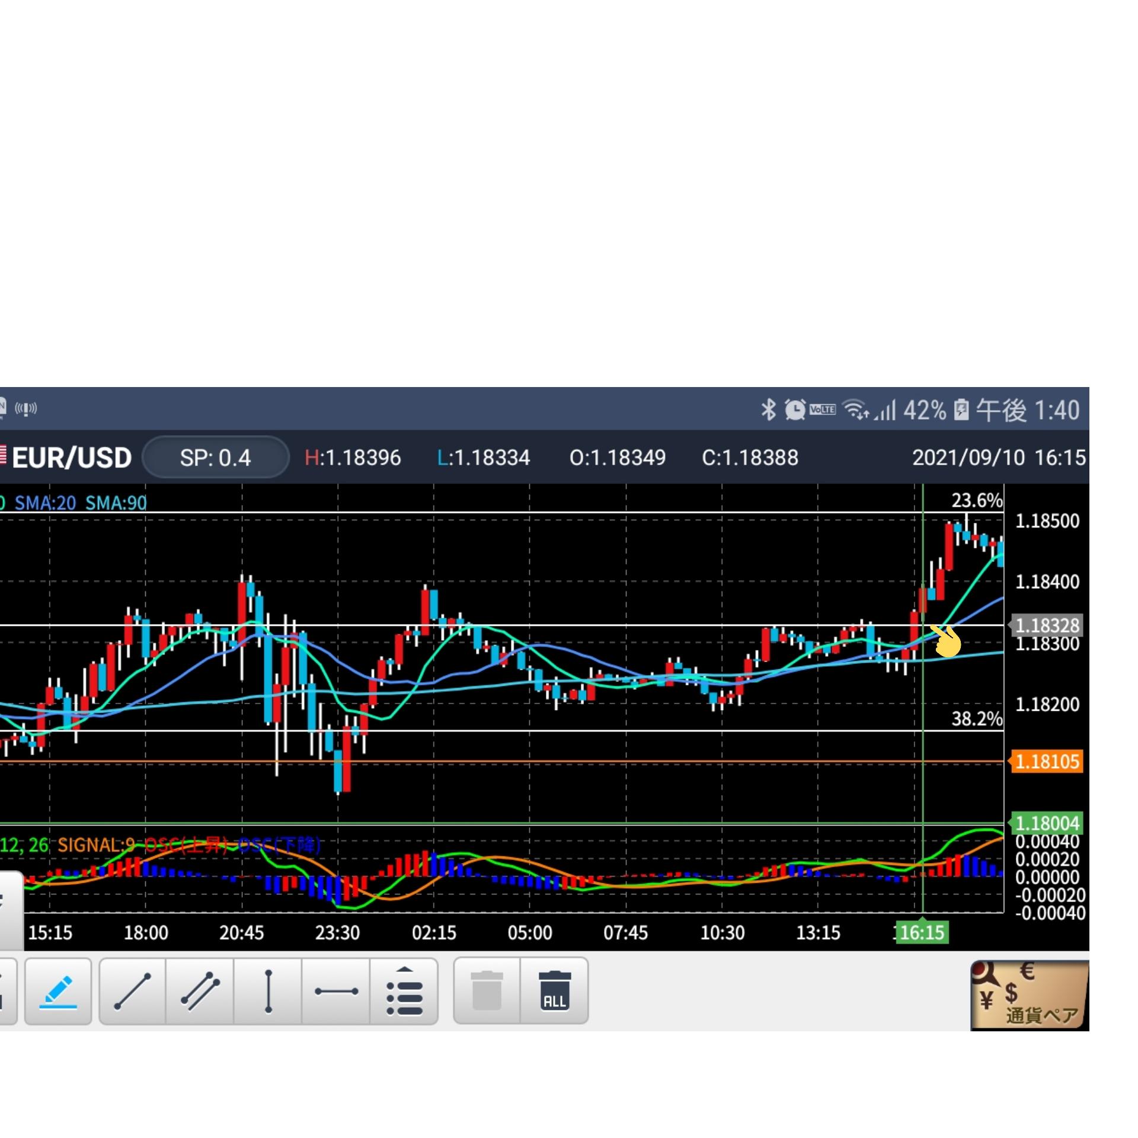This screenshot has width=1138, height=1138.
Task: Tap the C:1.18388 close value
Action: pyautogui.click(x=750, y=458)
